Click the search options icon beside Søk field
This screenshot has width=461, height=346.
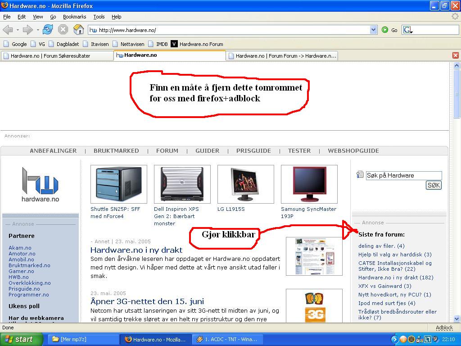pos(360,175)
